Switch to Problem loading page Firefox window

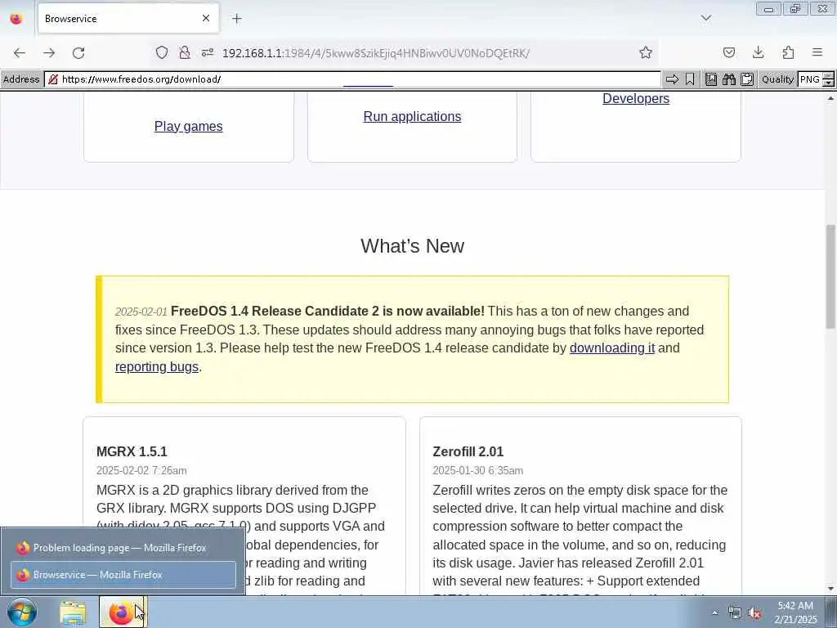[x=123, y=548]
